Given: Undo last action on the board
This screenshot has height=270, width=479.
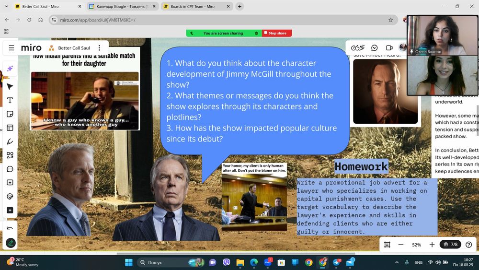Looking at the screenshot, I should pos(10,228).
